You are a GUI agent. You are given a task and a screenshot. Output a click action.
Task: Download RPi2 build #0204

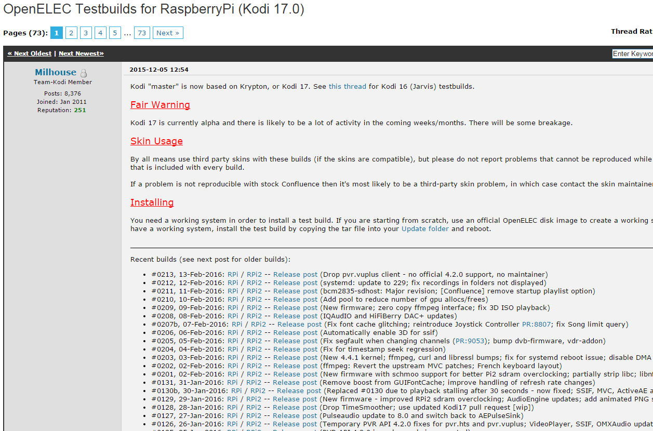click(254, 349)
